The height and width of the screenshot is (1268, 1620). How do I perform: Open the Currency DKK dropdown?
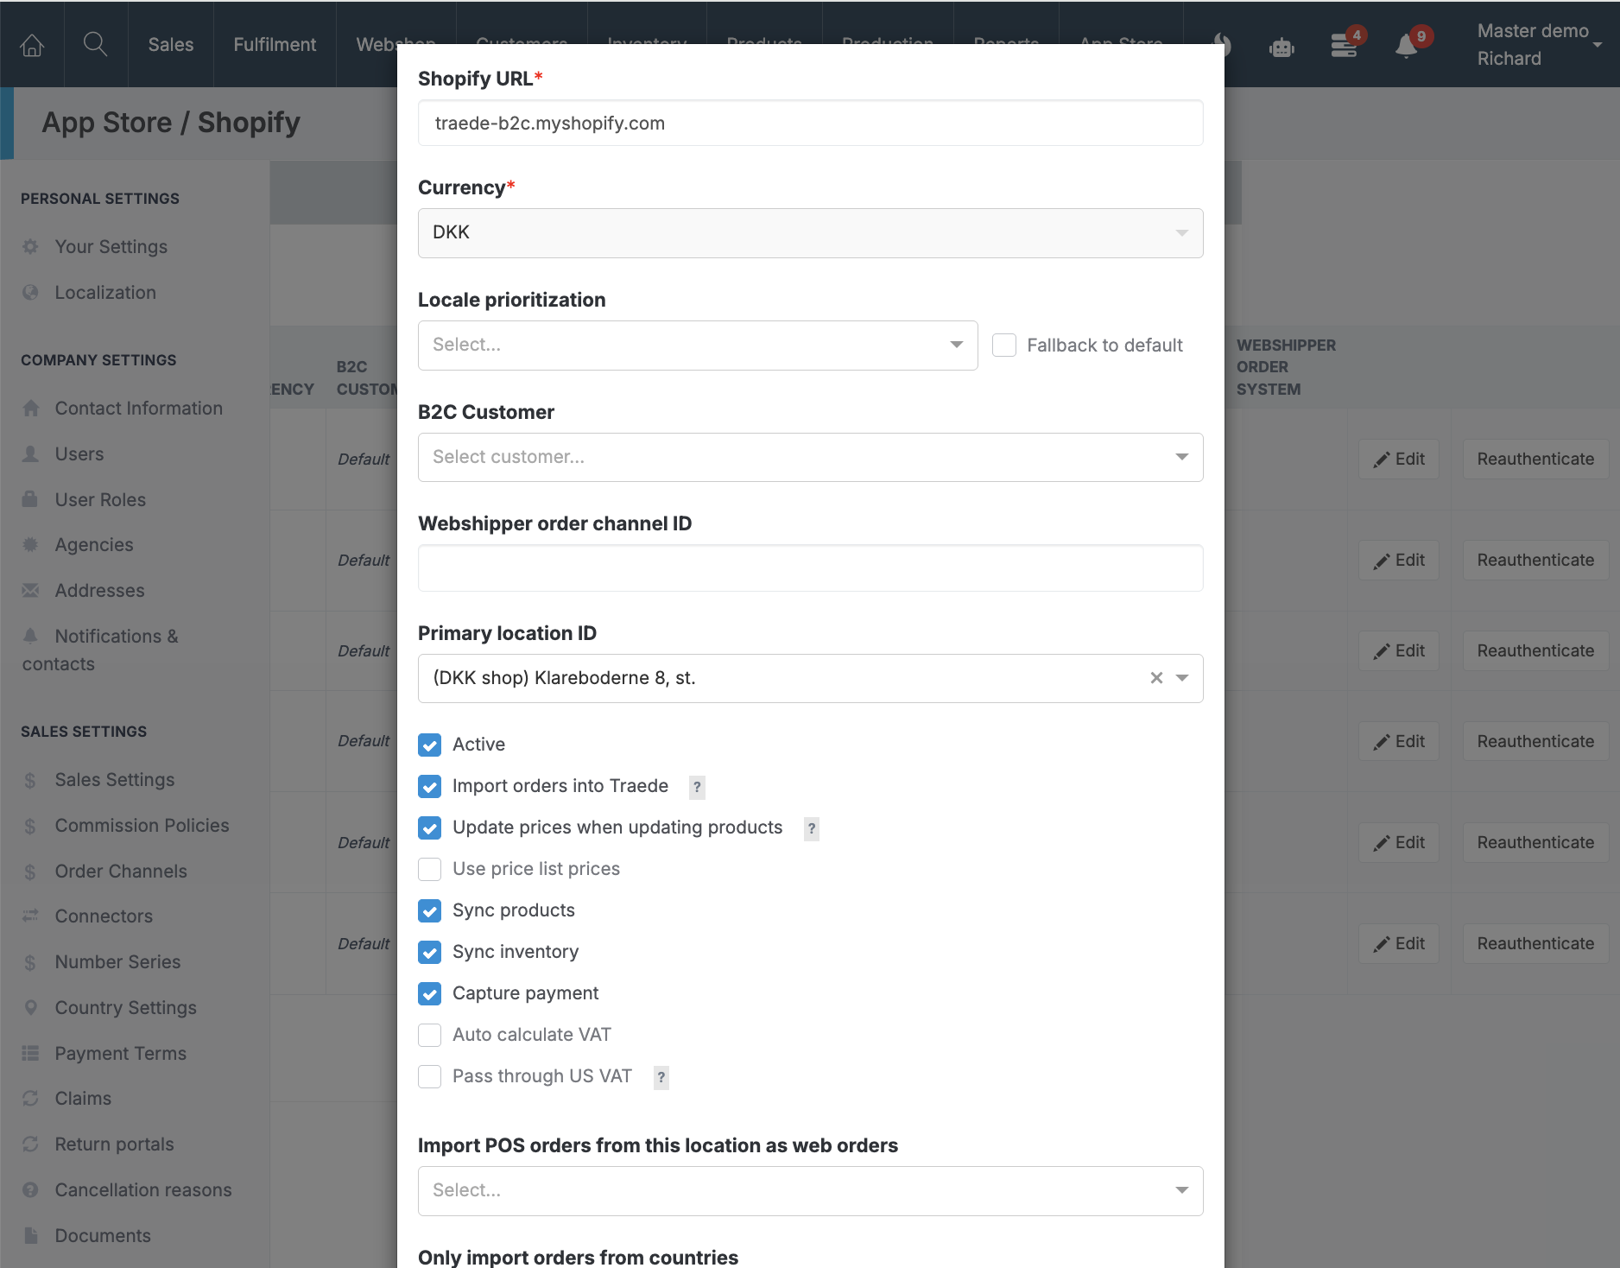(x=810, y=233)
